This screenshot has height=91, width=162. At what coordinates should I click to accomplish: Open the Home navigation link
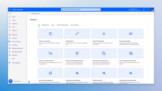coord(14,17)
